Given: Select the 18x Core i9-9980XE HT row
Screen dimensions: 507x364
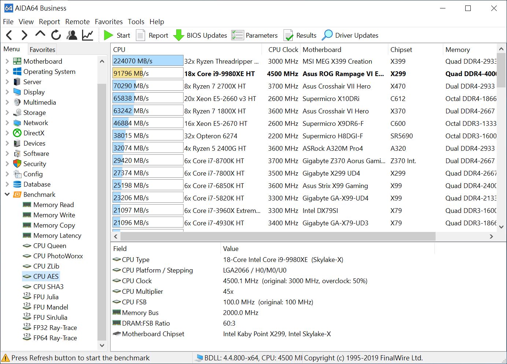Looking at the screenshot, I should pos(304,74).
